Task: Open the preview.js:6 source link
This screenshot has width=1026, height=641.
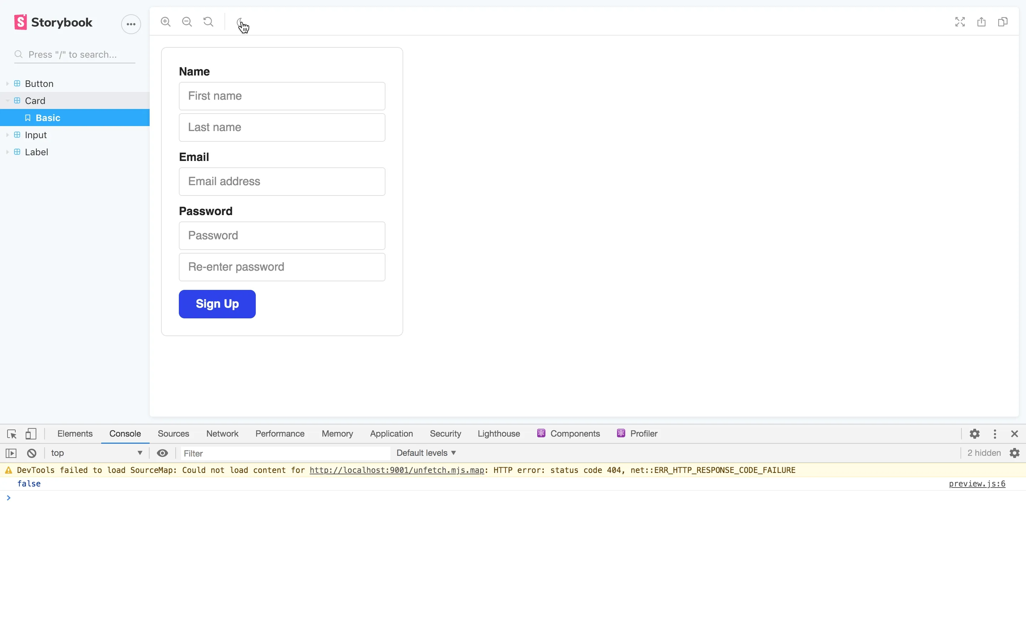Action: click(x=977, y=484)
